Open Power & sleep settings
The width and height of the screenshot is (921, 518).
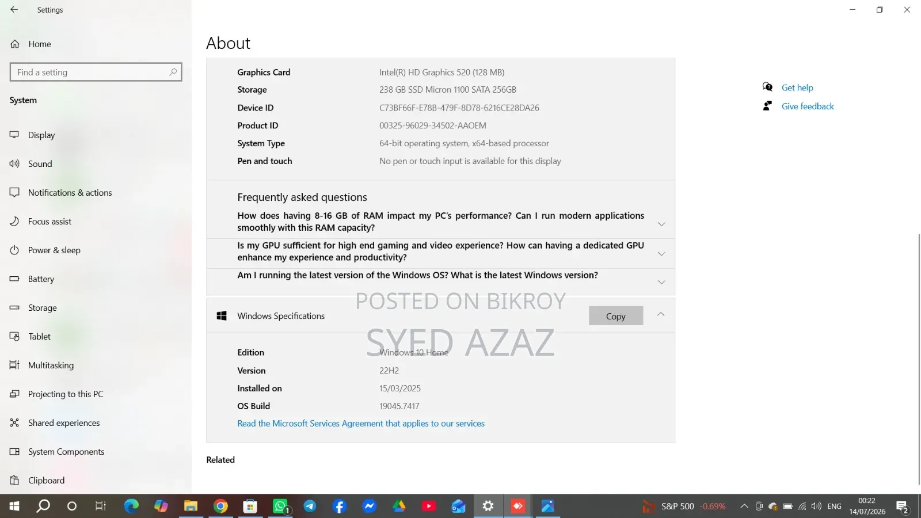(54, 250)
